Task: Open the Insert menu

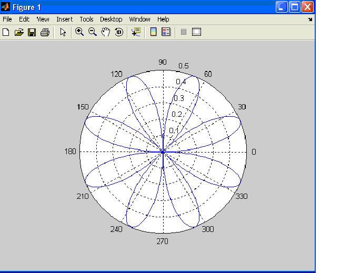Action: [x=64, y=19]
